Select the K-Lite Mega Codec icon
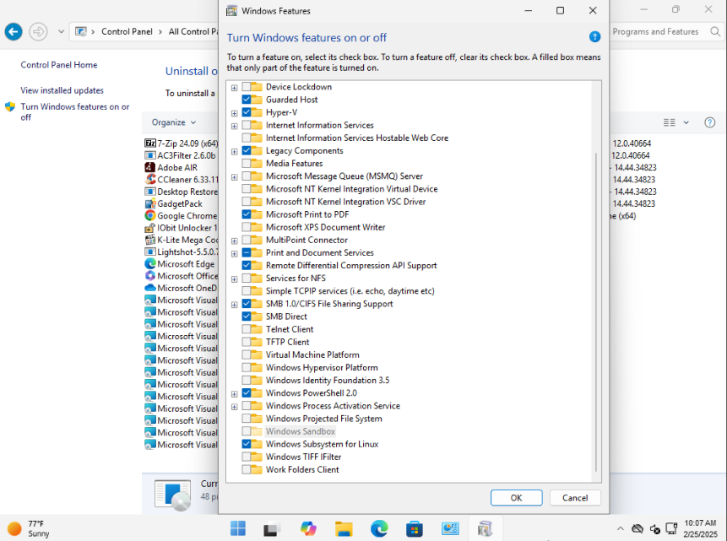 [149, 240]
